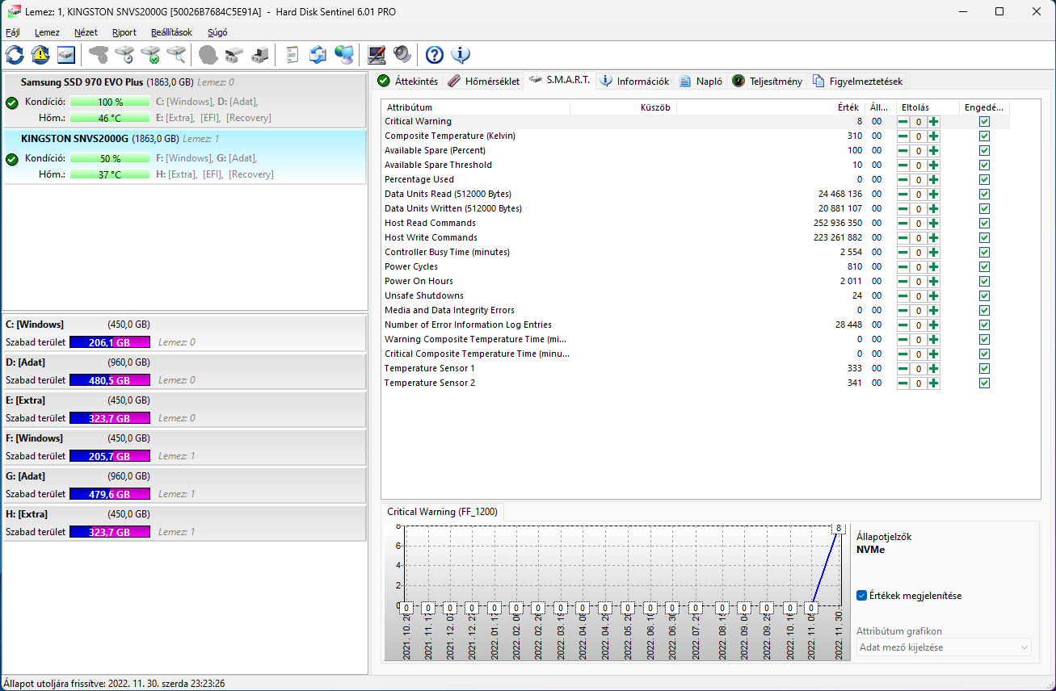This screenshot has height=691, width=1056.
Task: Click the plain gray disk toolbar icon
Action: pos(99,55)
